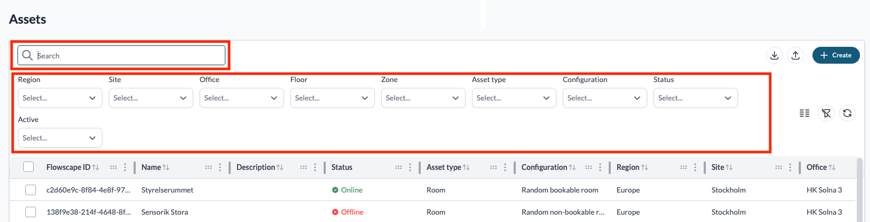Viewport: 870px width, 222px height.
Task: Toggle column density list icon
Action: 805,113
